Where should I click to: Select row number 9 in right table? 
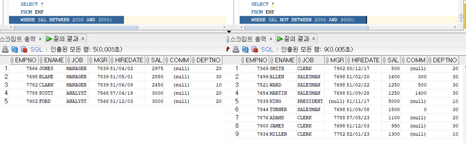[x=237, y=134]
